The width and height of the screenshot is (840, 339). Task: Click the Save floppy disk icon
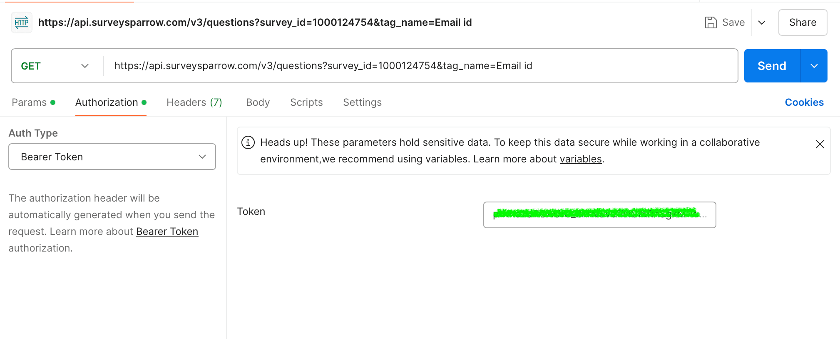[x=711, y=22]
